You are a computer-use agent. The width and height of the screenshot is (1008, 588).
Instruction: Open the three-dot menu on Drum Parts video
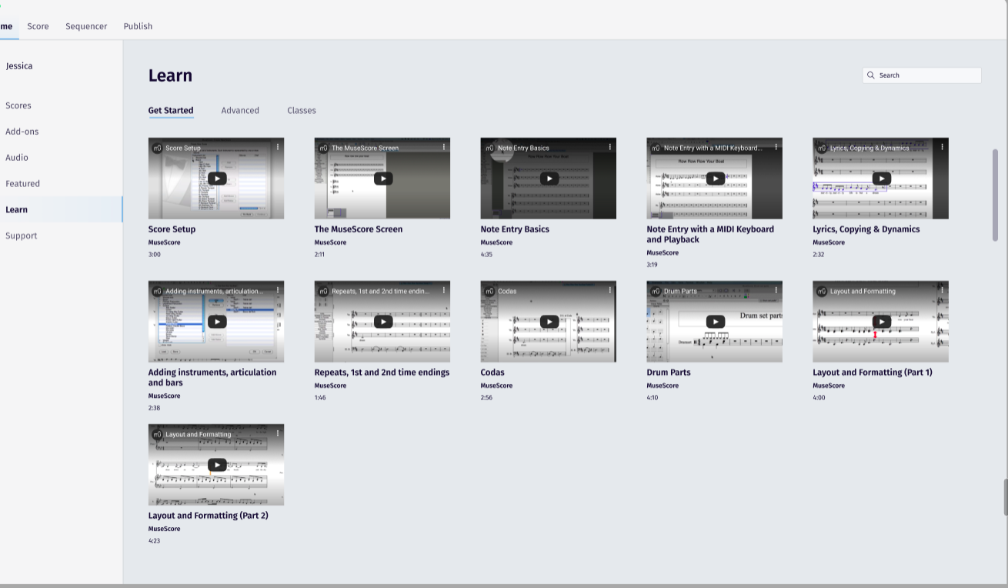[x=778, y=290]
